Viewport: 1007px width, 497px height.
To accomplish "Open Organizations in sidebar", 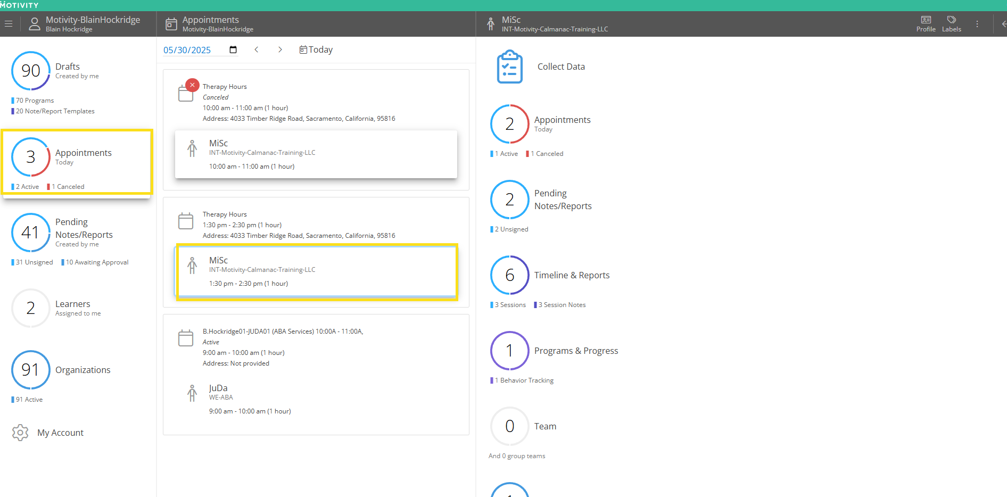I will [83, 370].
